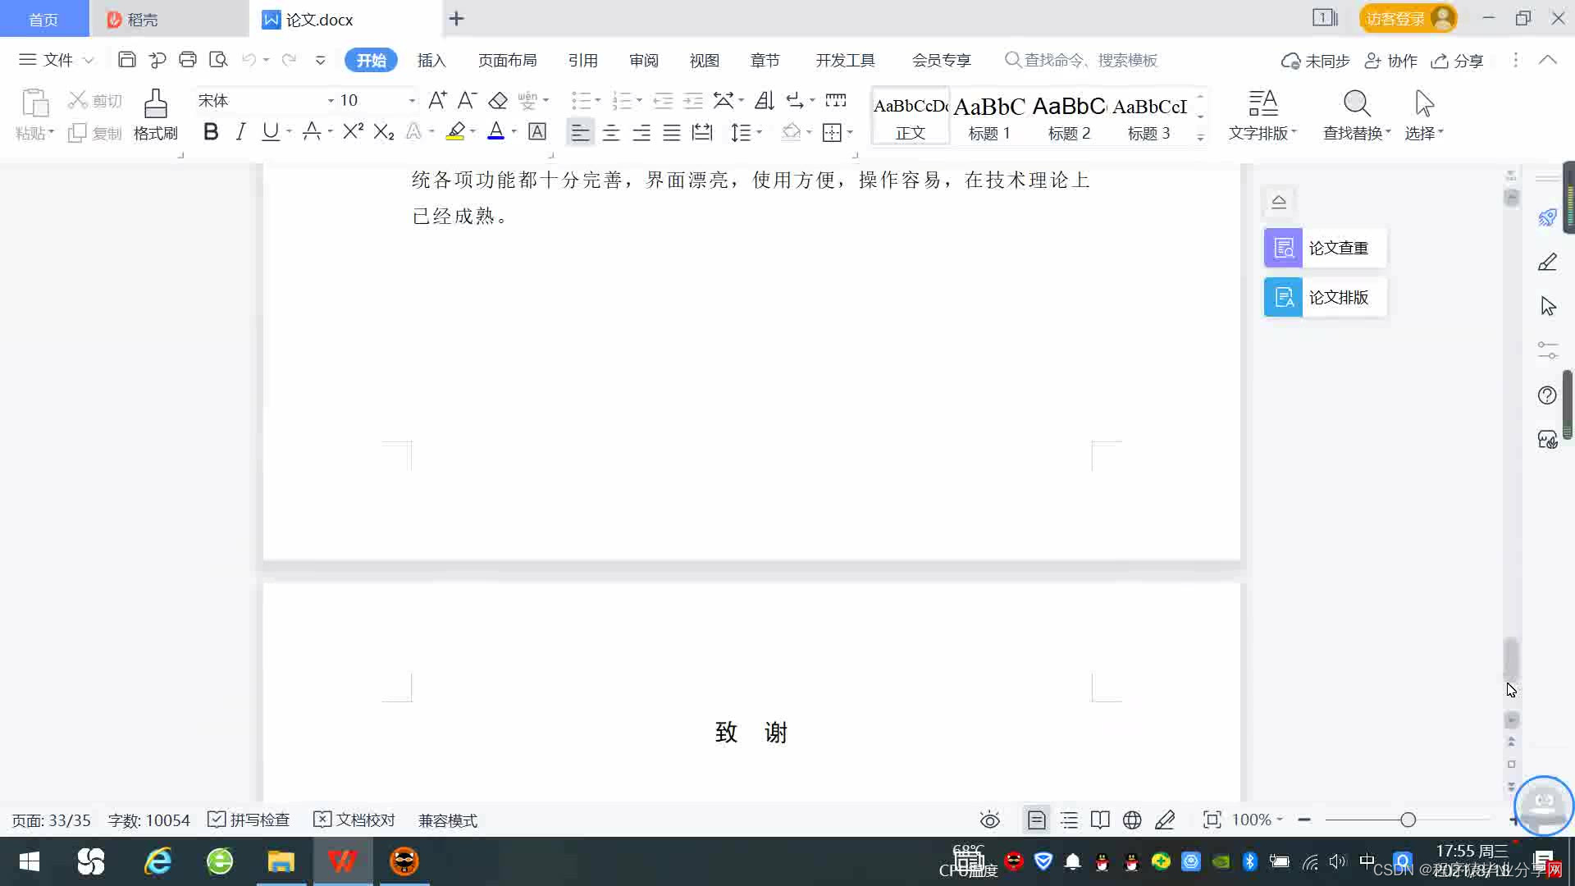Open the 插入 ribbon tab
The image size is (1575, 886).
coord(431,60)
